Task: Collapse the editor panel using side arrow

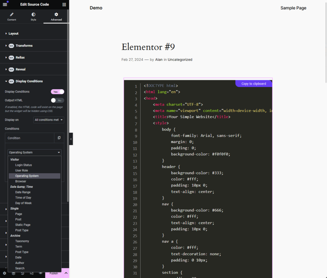Action: [x=71, y=139]
